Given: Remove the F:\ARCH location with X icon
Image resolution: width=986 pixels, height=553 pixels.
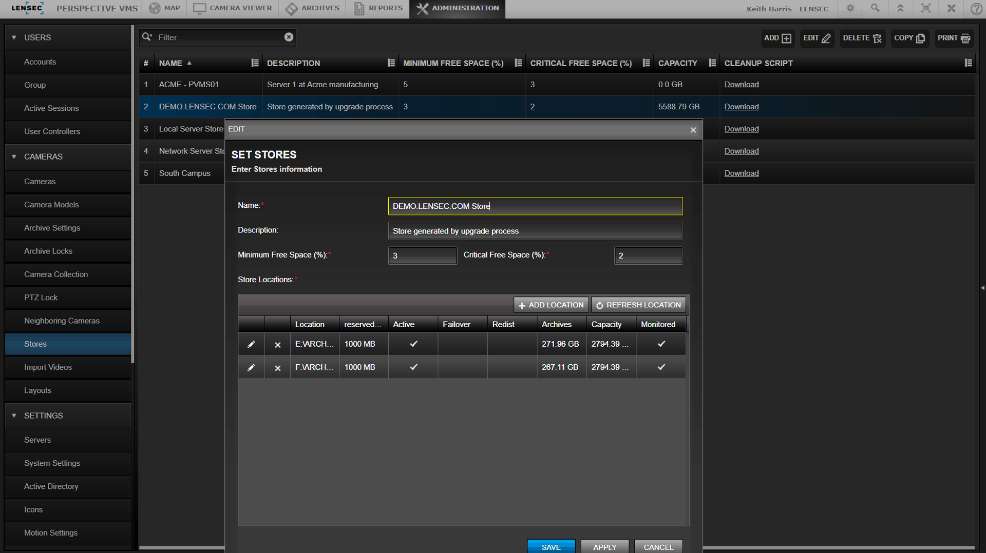Looking at the screenshot, I should (277, 368).
